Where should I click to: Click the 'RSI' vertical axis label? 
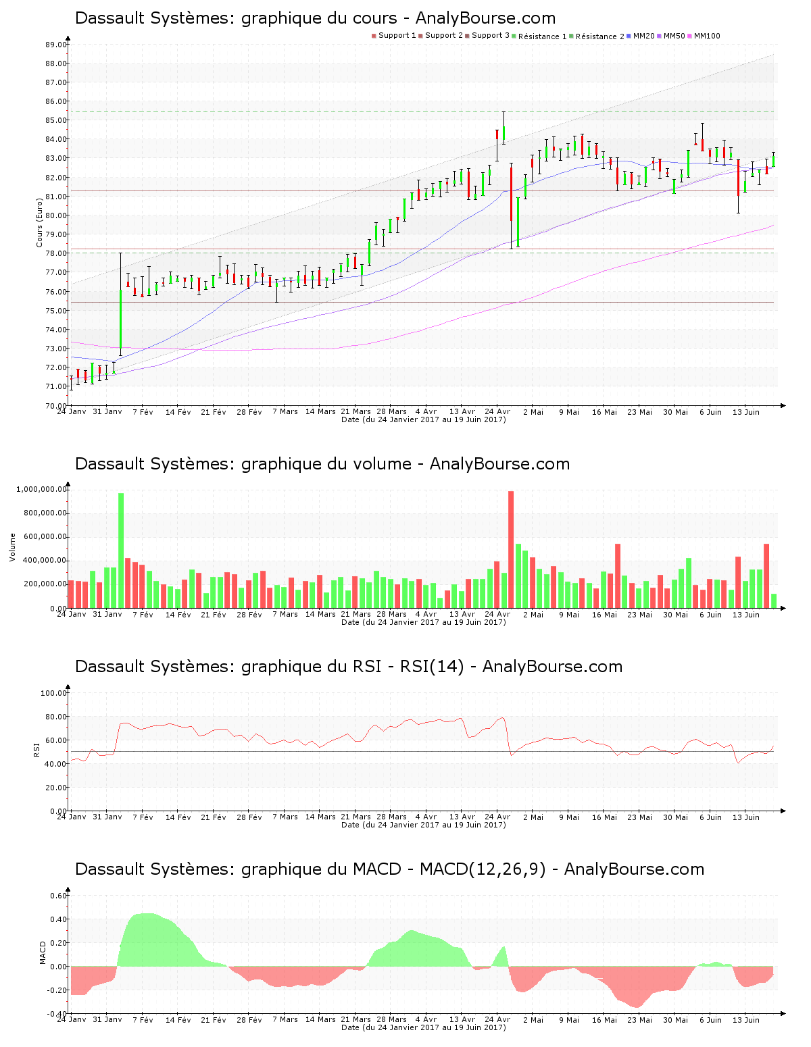(36, 748)
